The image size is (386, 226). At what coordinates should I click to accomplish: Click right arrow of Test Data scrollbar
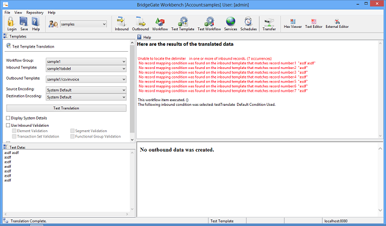pyautogui.click(x=127, y=214)
